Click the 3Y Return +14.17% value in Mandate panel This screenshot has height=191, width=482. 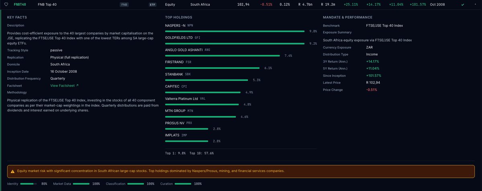pyautogui.click(x=372, y=61)
